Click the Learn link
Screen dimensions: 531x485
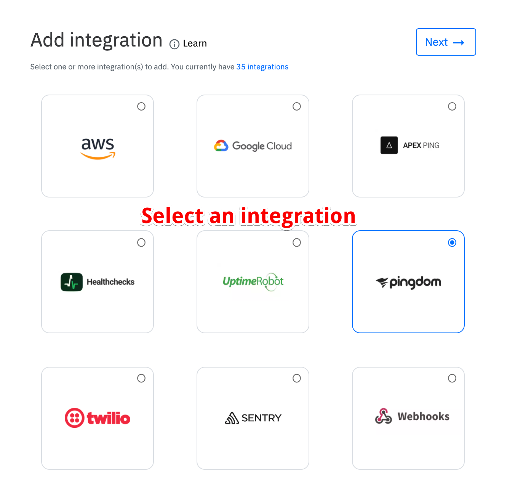tap(195, 43)
